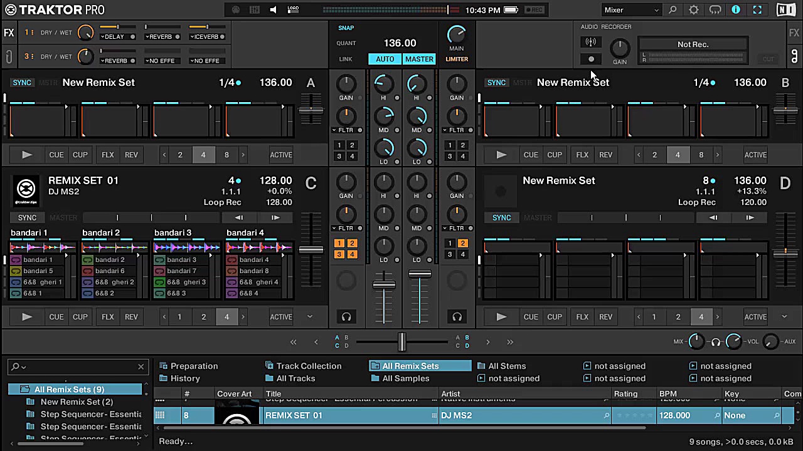This screenshot has height=451, width=803.
Task: Toggle MASTER clock button
Action: click(419, 59)
